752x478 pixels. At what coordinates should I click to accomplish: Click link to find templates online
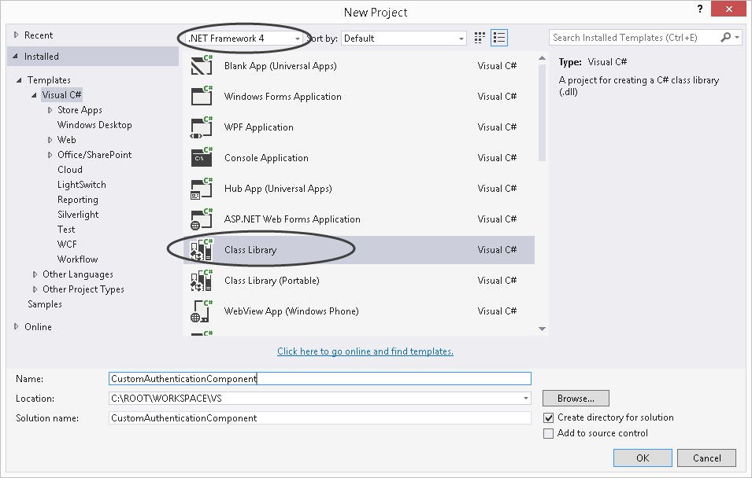365,351
